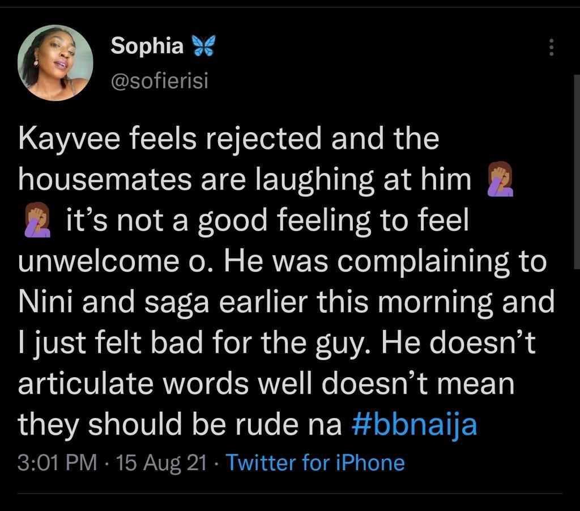Open Sophia's display name
The image size is (580, 511).
pos(147,45)
